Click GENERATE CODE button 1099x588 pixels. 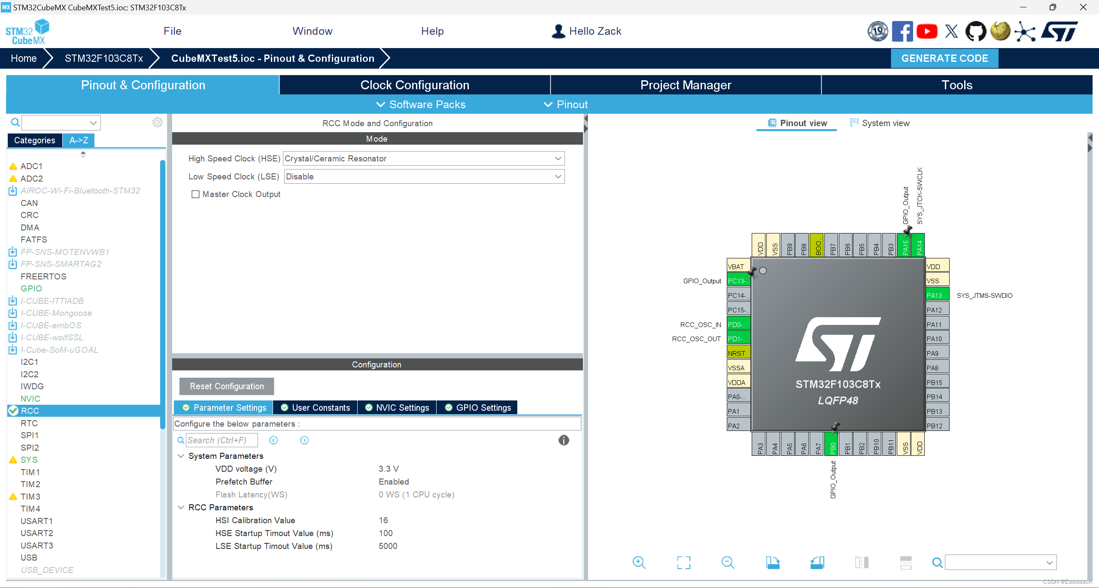[x=944, y=58]
